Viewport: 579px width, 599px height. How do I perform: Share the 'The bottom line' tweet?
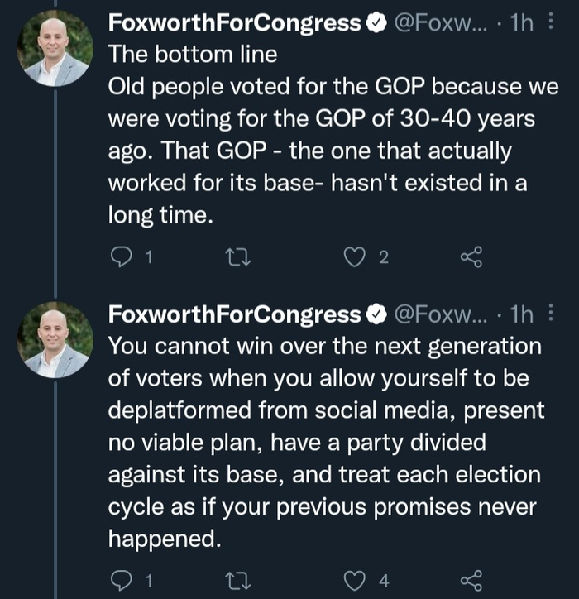(x=471, y=258)
